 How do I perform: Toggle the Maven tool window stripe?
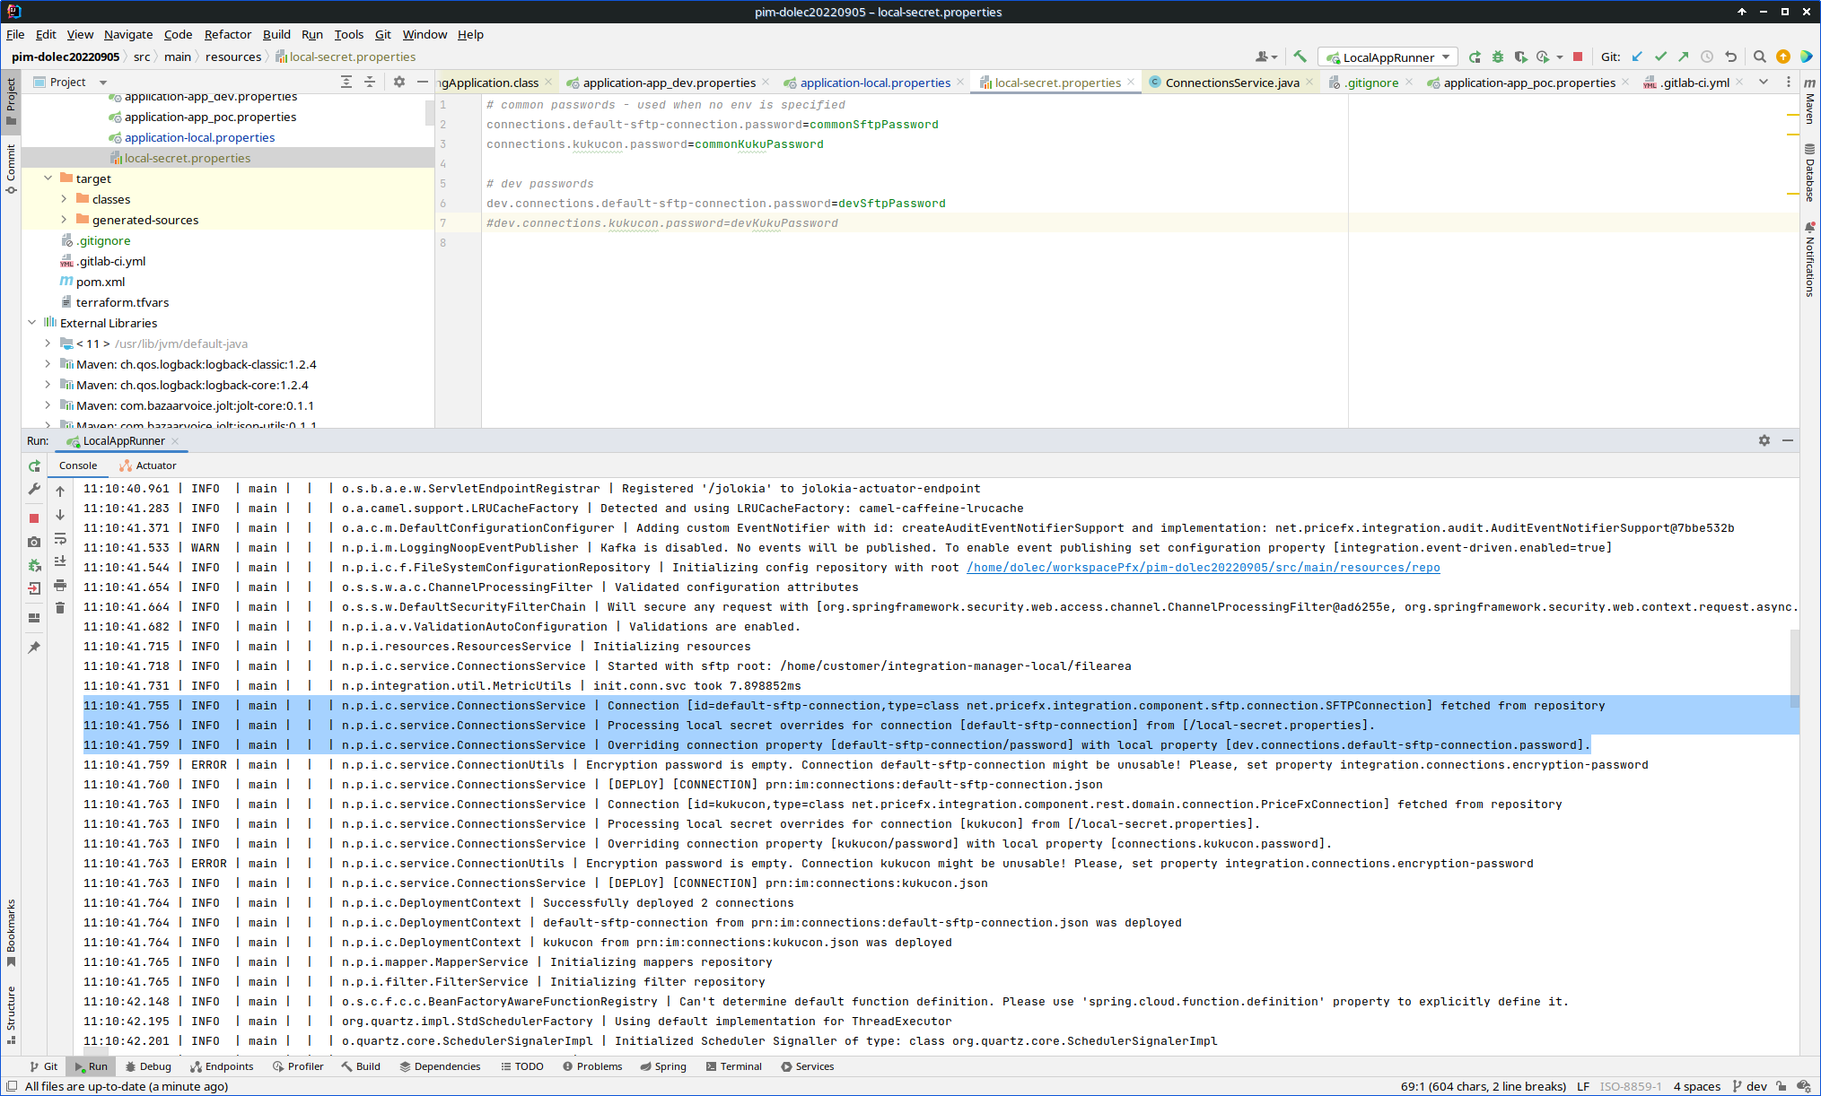click(1809, 101)
